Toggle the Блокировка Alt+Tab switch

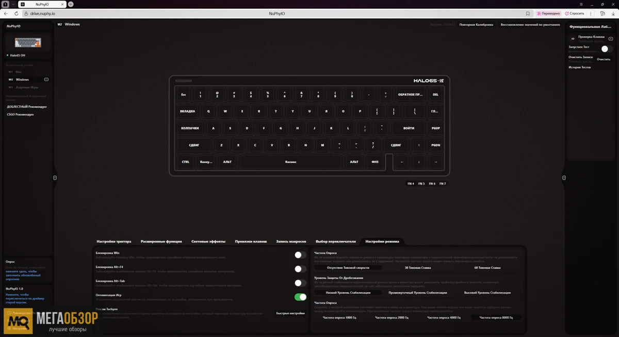[x=300, y=283]
